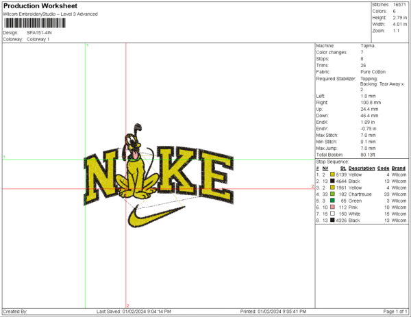Click the Height value 2.79 in

point(400,18)
